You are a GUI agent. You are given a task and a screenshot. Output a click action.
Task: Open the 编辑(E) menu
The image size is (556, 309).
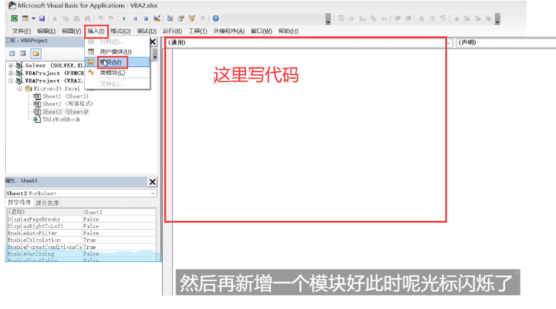pos(46,31)
